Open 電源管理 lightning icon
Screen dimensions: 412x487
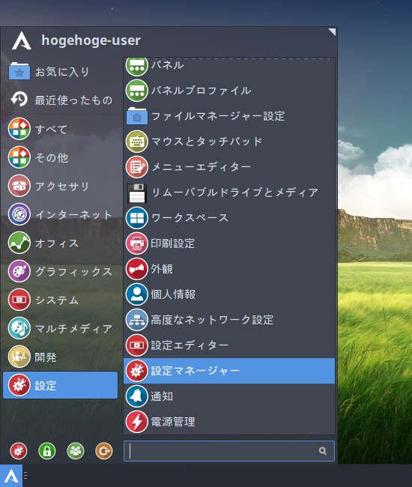coord(136,422)
